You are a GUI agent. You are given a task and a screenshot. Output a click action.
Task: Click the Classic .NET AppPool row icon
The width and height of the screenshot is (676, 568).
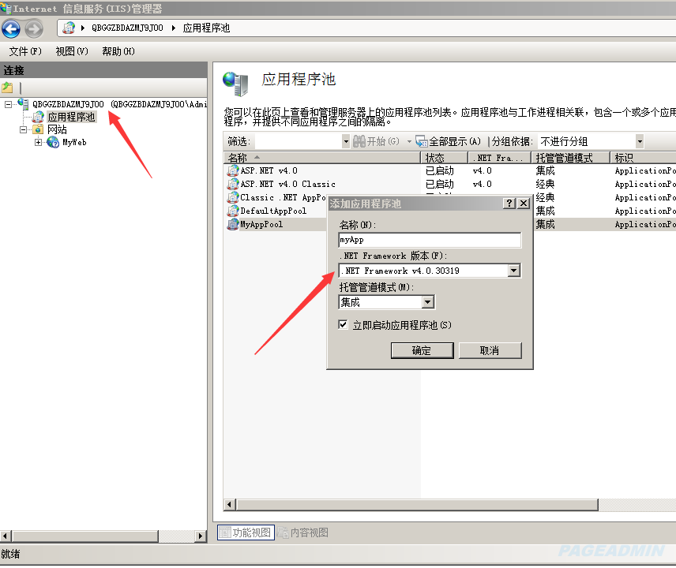coord(233,197)
